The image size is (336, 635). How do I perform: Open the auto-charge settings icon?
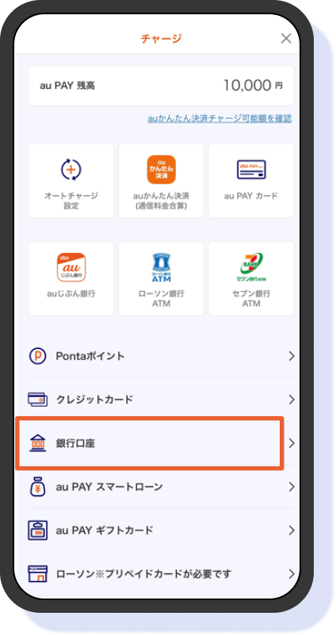pos(71,170)
